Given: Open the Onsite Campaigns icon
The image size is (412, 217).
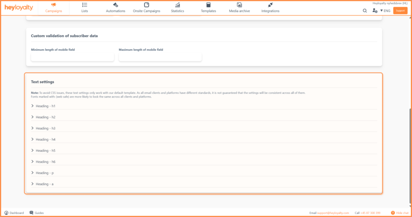Looking at the screenshot, I should click(x=146, y=5).
